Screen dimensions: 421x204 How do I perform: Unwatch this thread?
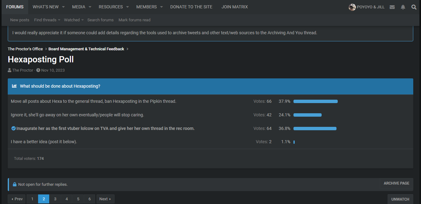point(400,199)
